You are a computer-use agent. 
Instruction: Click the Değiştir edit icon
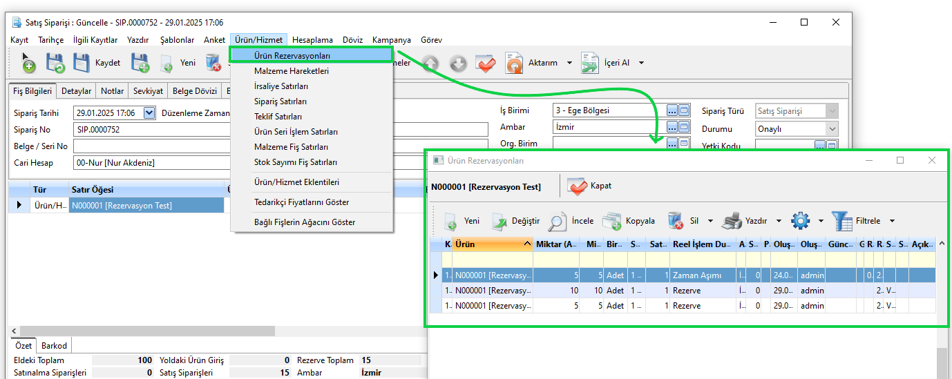point(499,221)
